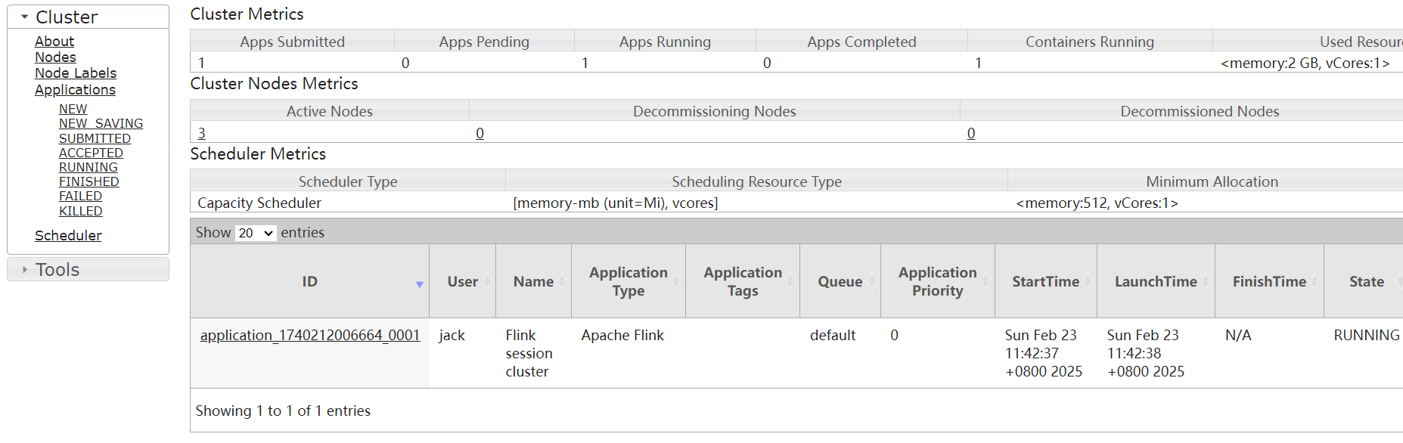Expand the Tools section
The width and height of the screenshot is (1403, 443).
point(88,269)
